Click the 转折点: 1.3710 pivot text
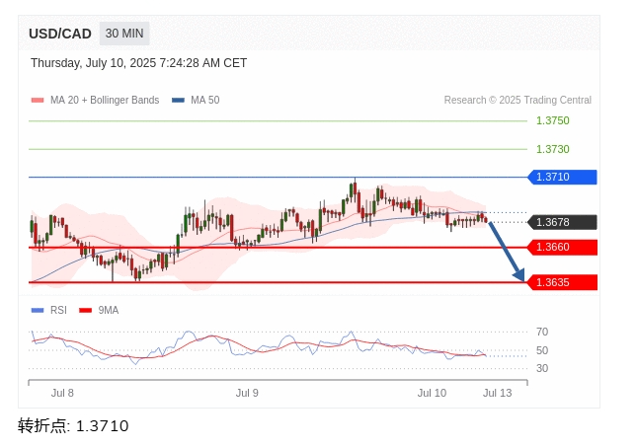637x448 pixels. (x=73, y=426)
